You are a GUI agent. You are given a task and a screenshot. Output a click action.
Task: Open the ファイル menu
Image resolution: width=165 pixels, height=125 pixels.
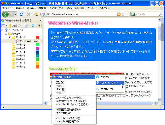click(7, 8)
